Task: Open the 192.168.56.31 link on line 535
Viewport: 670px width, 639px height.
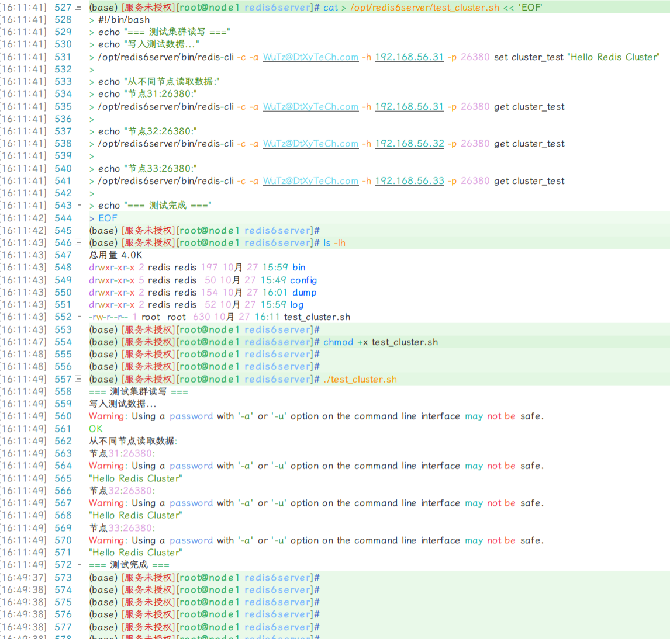Action: tap(409, 107)
